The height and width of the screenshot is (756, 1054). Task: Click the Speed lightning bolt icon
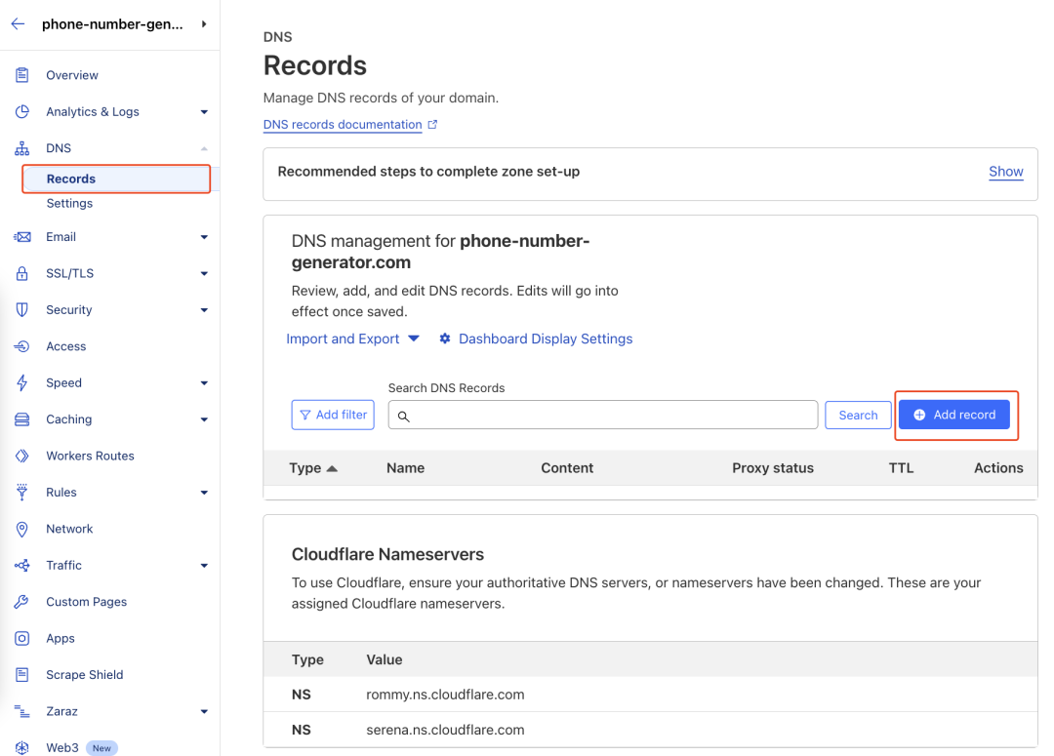click(x=21, y=383)
